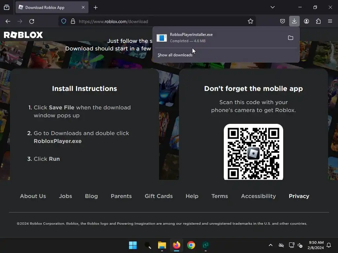This screenshot has height=253, width=338.
Task: Open the Help footer link
Action: coord(192,196)
